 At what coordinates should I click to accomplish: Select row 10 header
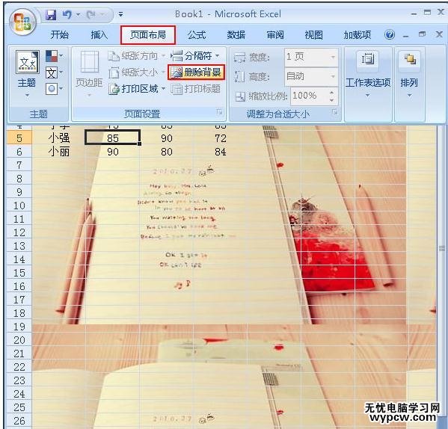point(19,206)
